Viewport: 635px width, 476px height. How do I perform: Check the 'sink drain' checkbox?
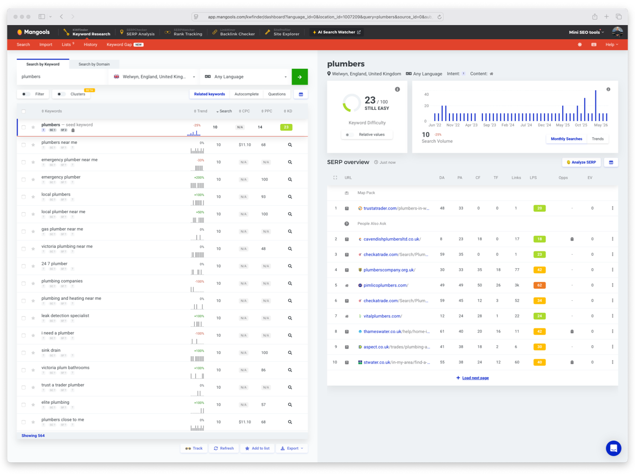pos(23,353)
